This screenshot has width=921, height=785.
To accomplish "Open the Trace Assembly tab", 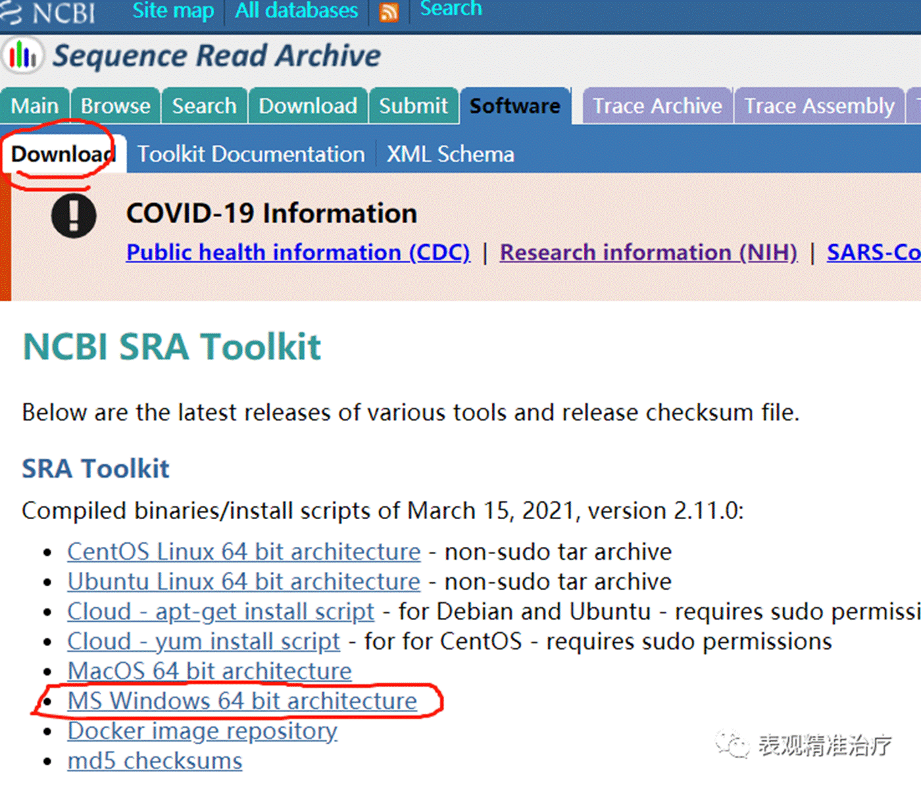I will click(x=820, y=105).
